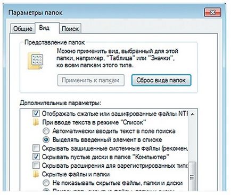The width and height of the screenshot is (231, 195).
Task: Switch to the Общие tab
Action: pyautogui.click(x=23, y=29)
